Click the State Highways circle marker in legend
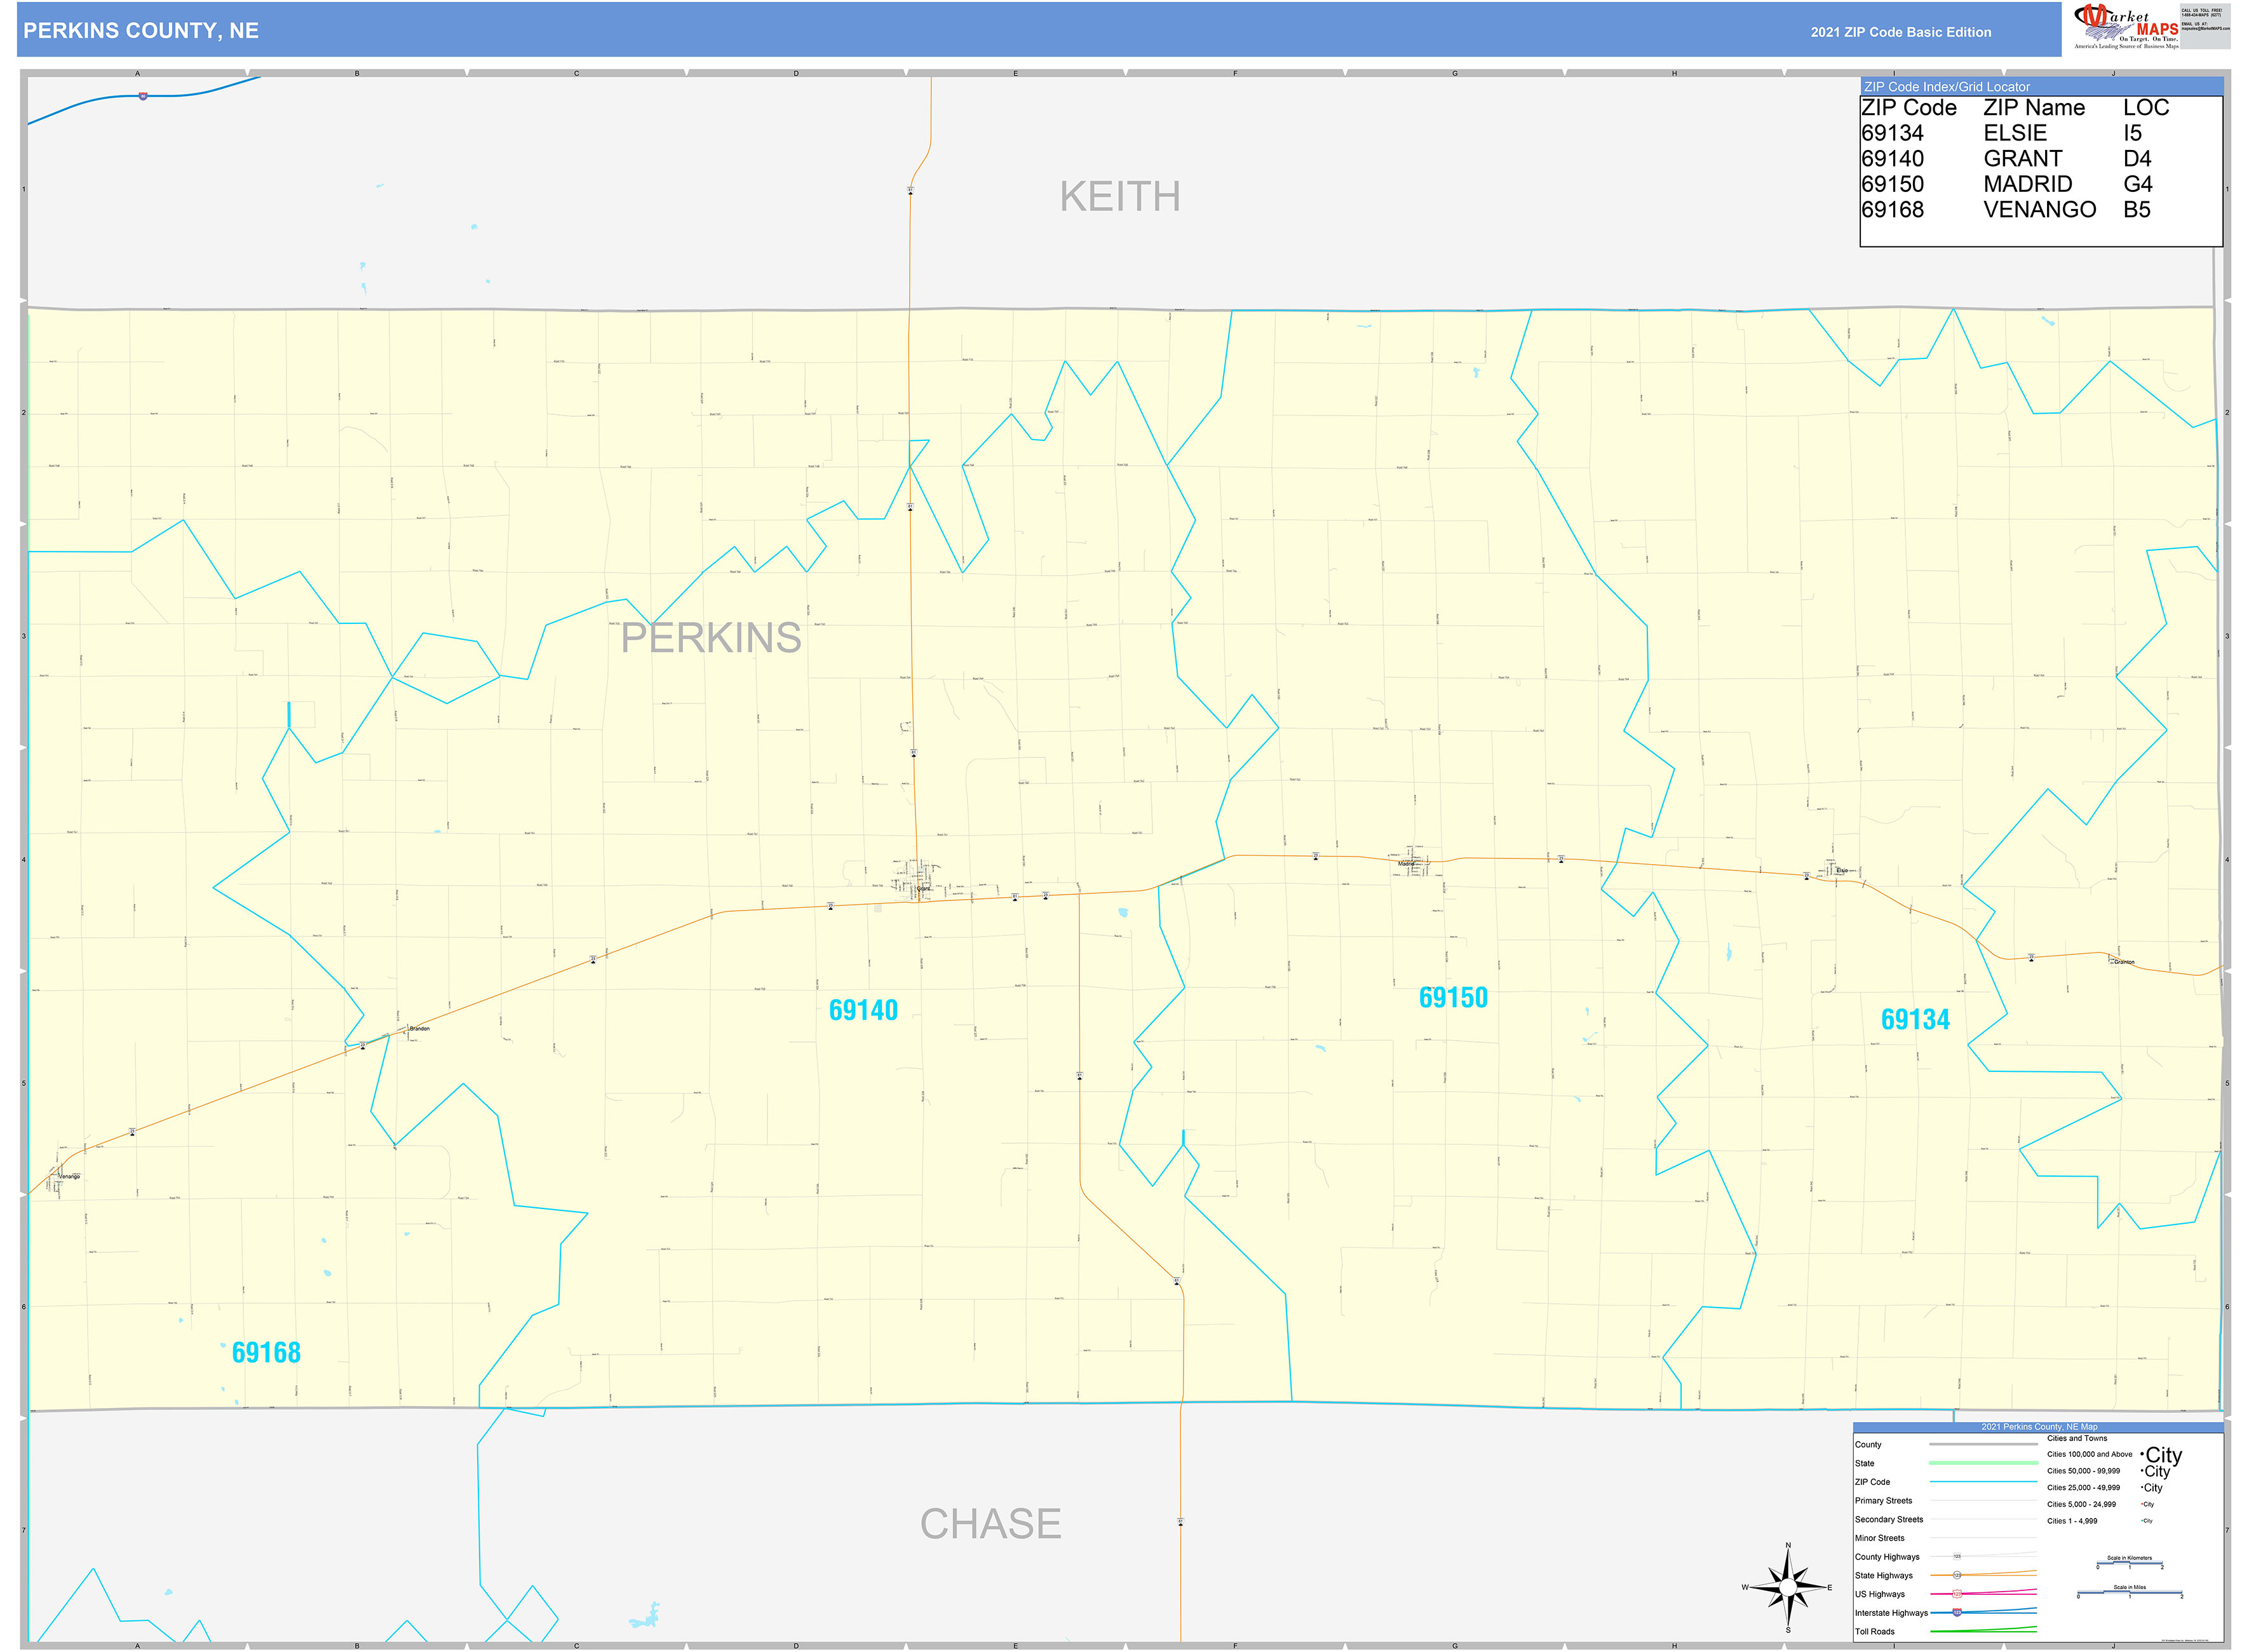The width and height of the screenshot is (2242, 1652). tap(1957, 1576)
